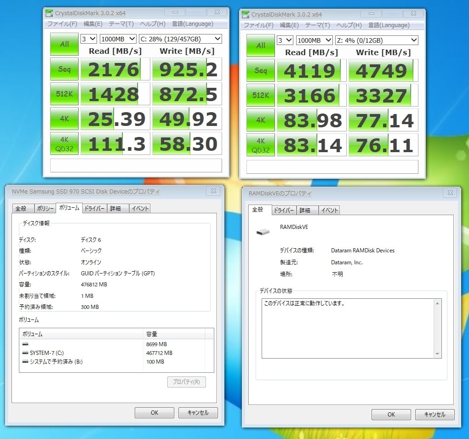Click CrystalDiskMark app icon in right window title

(x=246, y=14)
